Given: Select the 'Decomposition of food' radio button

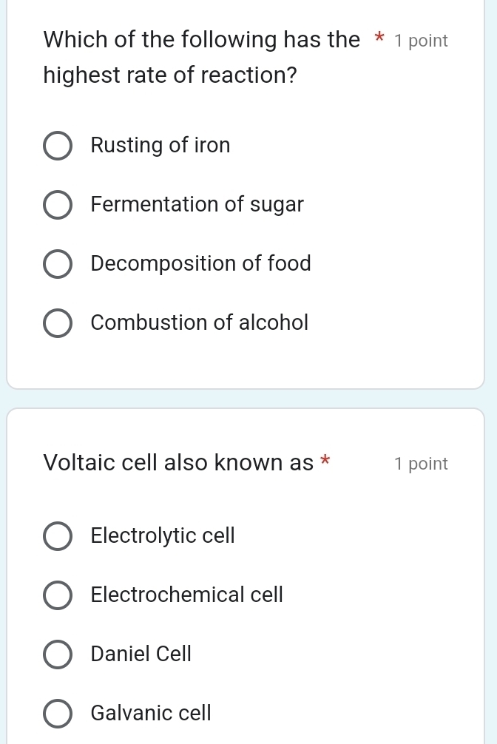Looking at the screenshot, I should (58, 264).
